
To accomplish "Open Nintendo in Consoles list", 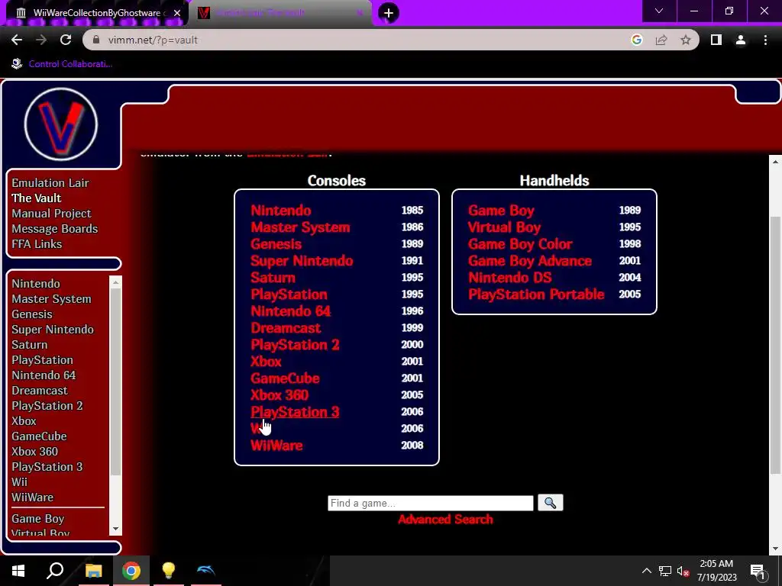I will [x=281, y=211].
